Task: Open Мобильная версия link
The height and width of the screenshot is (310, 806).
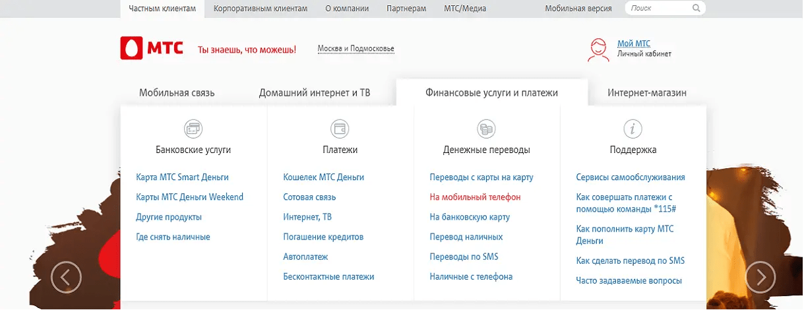Action: point(578,9)
